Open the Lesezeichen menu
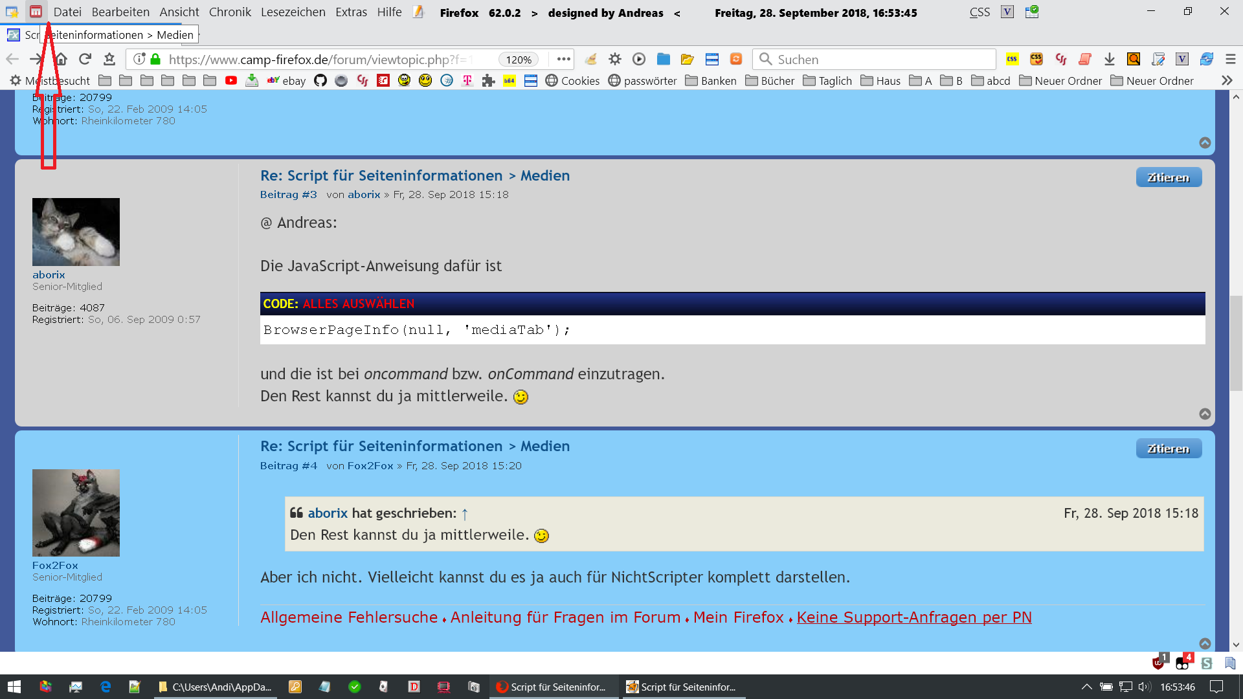1243x699 pixels. pos(293,12)
